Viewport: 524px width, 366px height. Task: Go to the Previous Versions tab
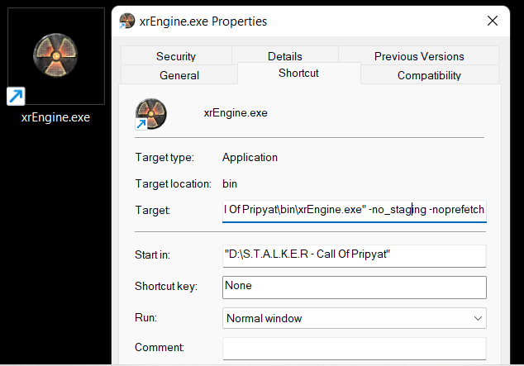point(419,56)
